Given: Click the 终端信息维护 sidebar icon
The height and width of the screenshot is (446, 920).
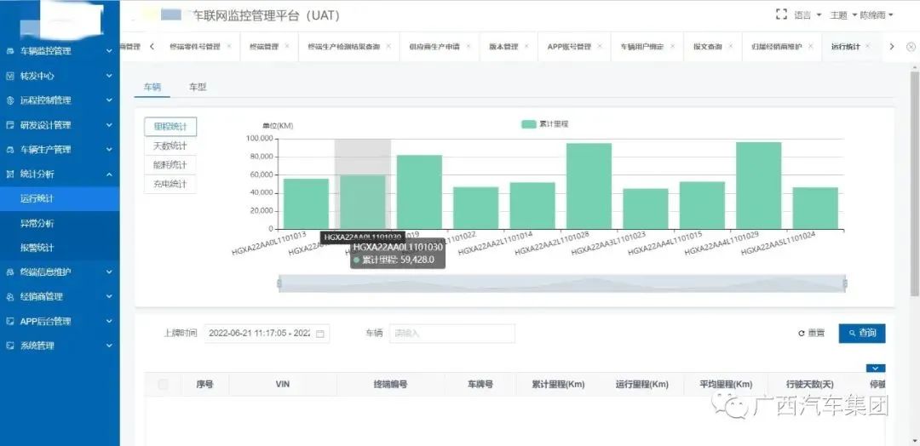Looking at the screenshot, I should [x=10, y=272].
